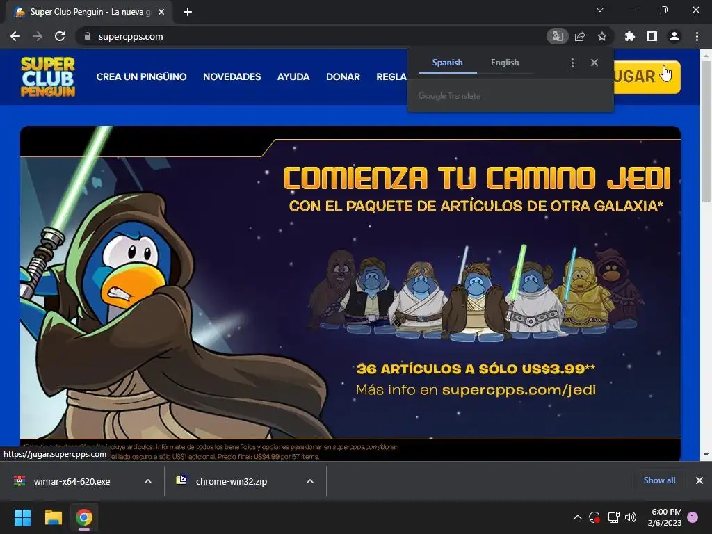
Task: Expand chrome-win32.zip download options
Action: [x=310, y=481]
